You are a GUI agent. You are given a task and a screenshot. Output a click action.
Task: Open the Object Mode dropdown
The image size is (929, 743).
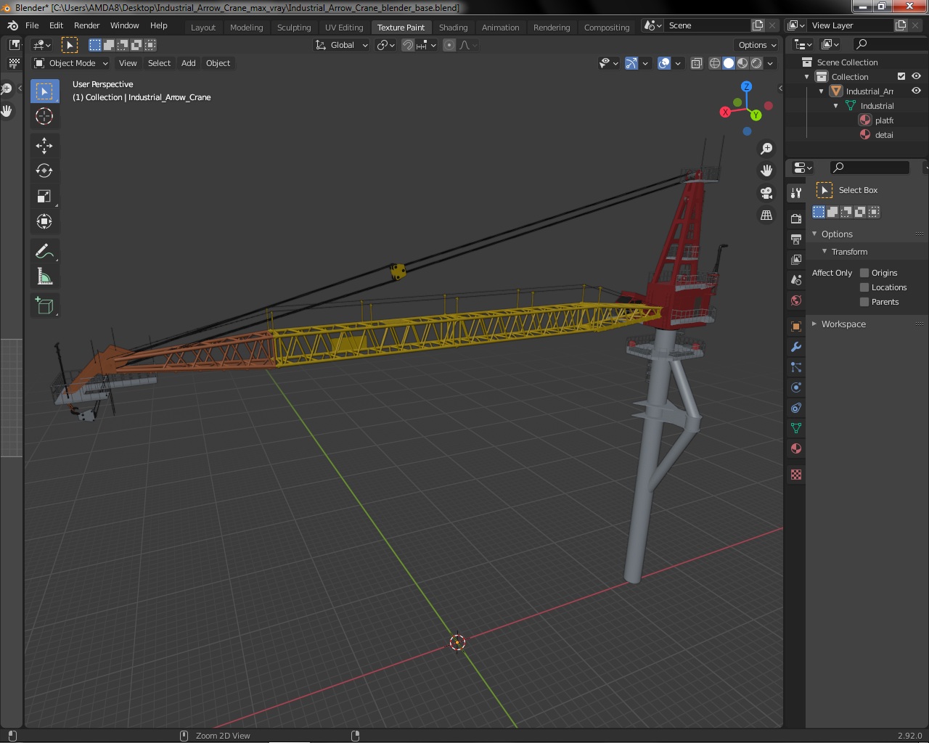coord(70,63)
